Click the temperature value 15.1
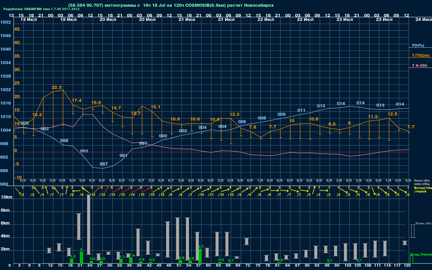Image resolution: width=432 pixels, height=270 pixels. pyautogui.click(x=155, y=107)
